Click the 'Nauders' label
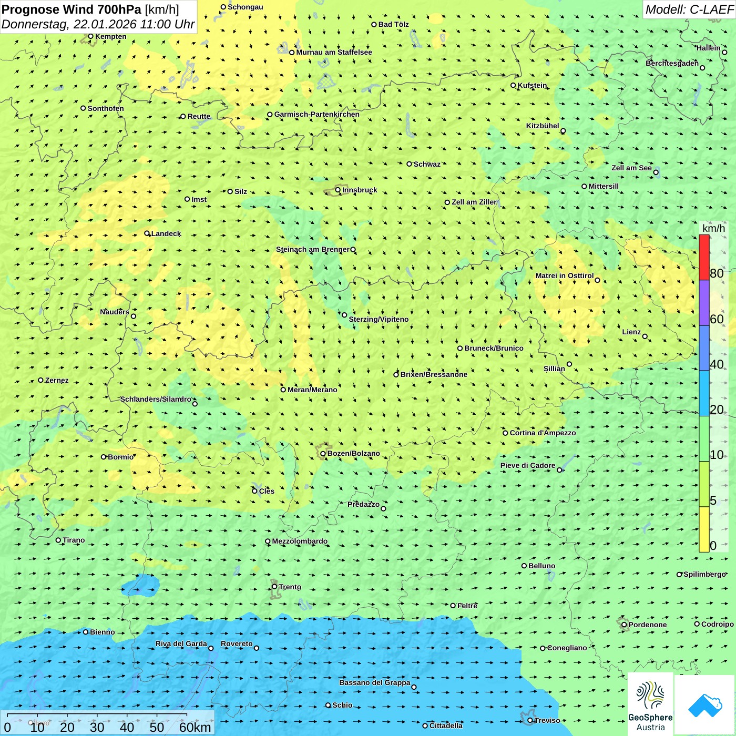The width and height of the screenshot is (736, 736). (115, 312)
